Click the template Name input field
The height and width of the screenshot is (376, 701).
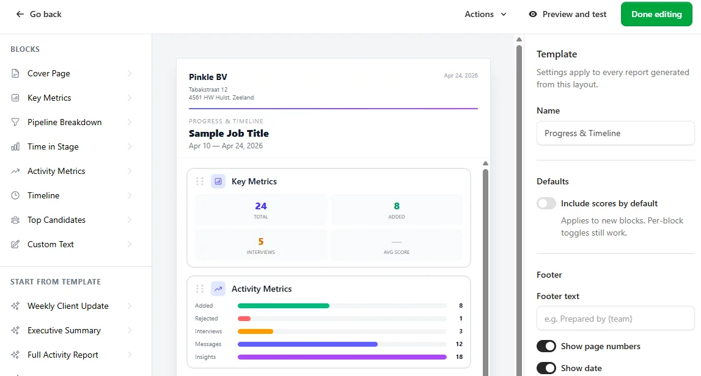[615, 133]
